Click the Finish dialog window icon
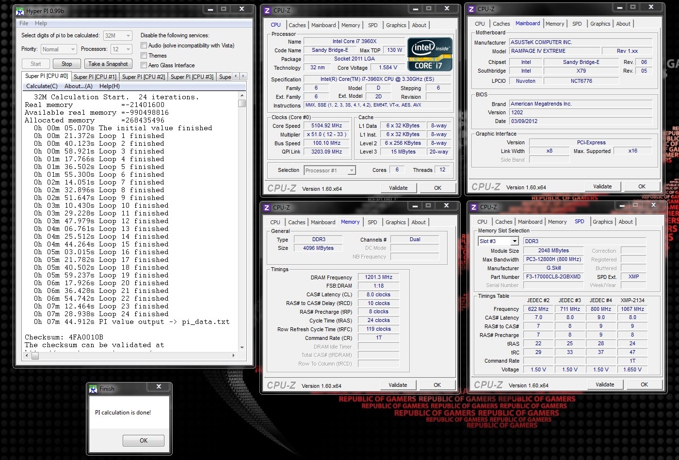679x460 pixels. (93, 388)
